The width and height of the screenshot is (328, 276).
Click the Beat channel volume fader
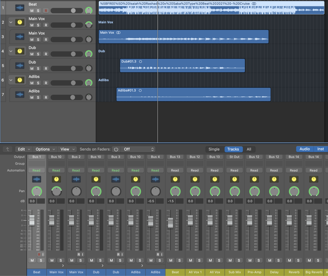pyautogui.click(x=32, y=220)
